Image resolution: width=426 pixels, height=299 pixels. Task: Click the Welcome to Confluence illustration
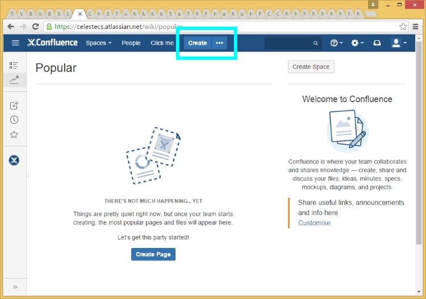348,131
